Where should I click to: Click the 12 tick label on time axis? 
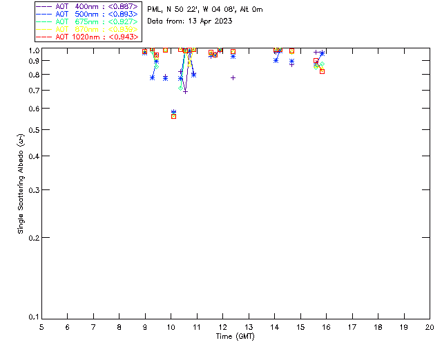pyautogui.click(x=222, y=327)
